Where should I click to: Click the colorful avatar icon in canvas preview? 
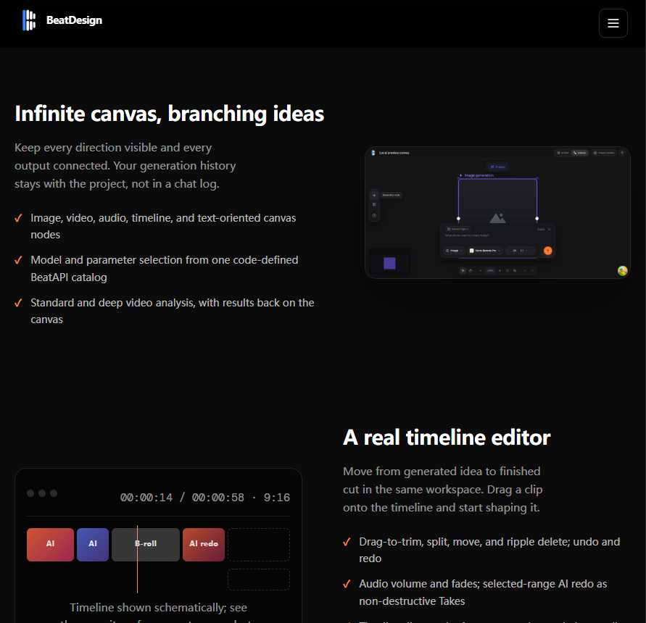coord(622,270)
